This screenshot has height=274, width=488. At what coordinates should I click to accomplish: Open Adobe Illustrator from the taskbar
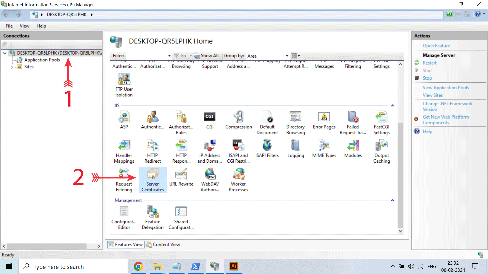[234, 266]
